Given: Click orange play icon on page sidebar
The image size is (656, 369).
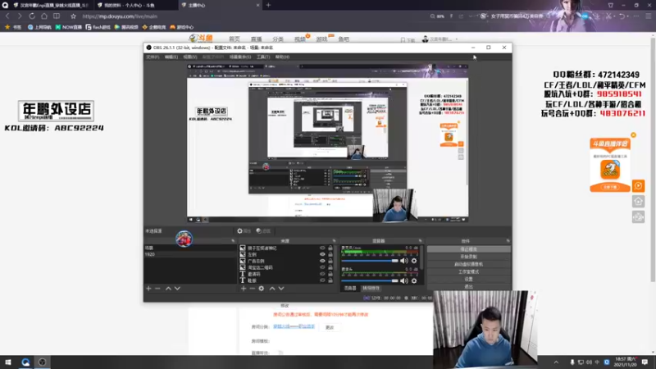Looking at the screenshot, I should (x=638, y=186).
